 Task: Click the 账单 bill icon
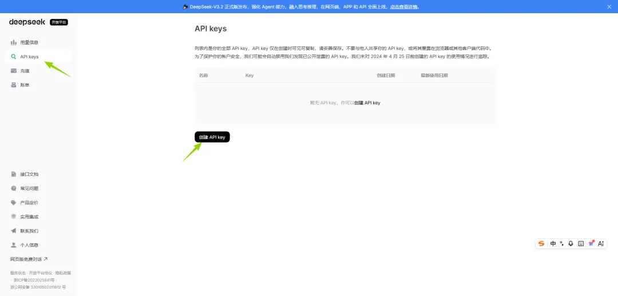point(13,85)
